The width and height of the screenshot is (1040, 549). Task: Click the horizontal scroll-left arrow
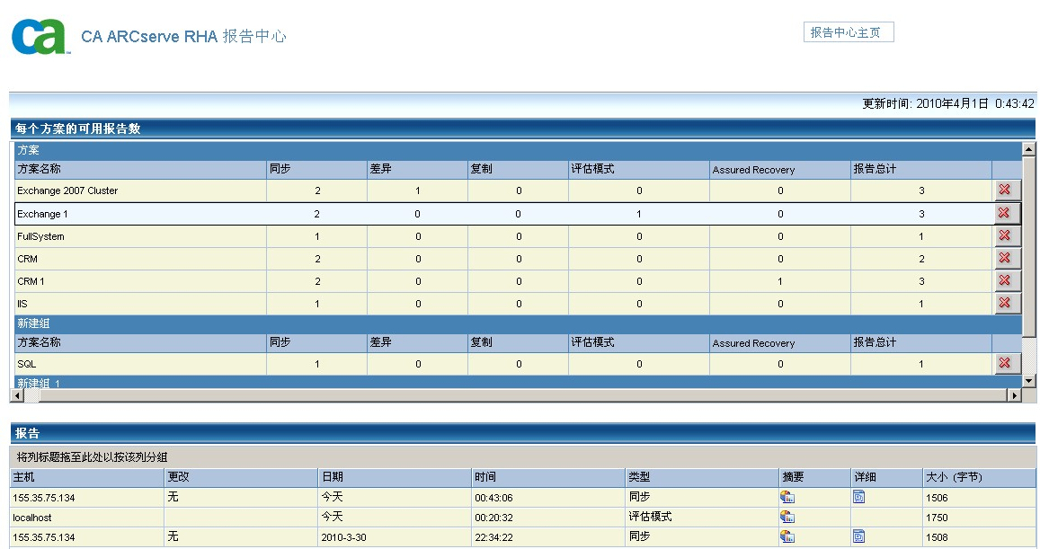(x=17, y=395)
